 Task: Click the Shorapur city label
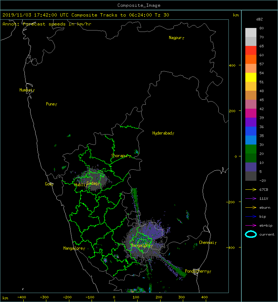120,156
